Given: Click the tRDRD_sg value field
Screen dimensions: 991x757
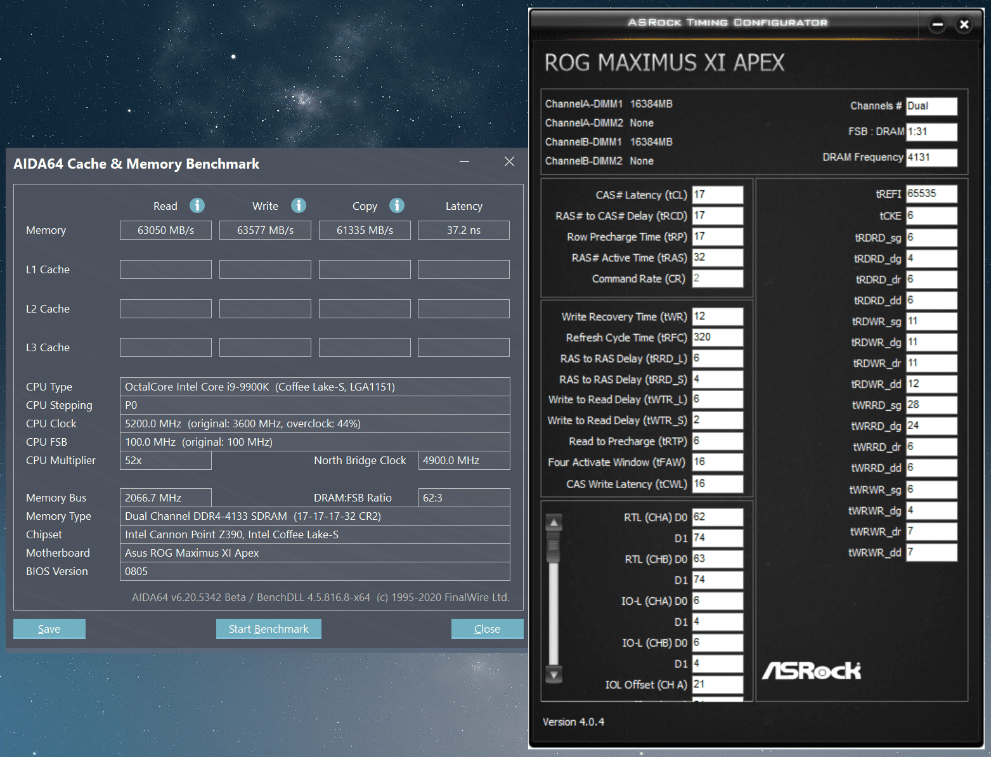Looking at the screenshot, I should tap(931, 238).
